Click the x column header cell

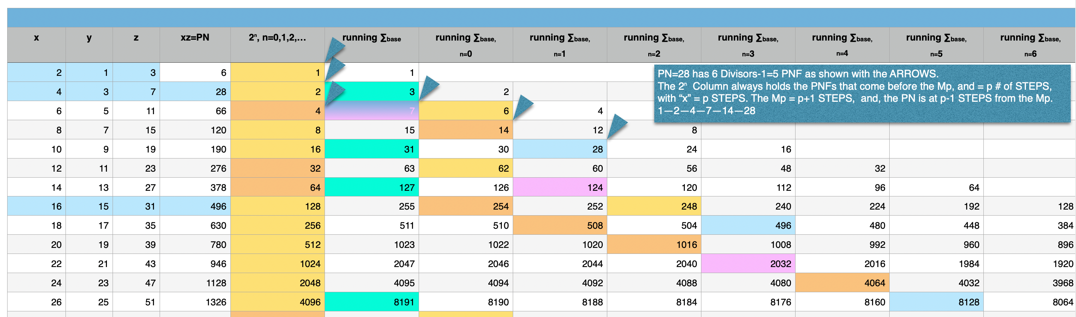coord(37,38)
